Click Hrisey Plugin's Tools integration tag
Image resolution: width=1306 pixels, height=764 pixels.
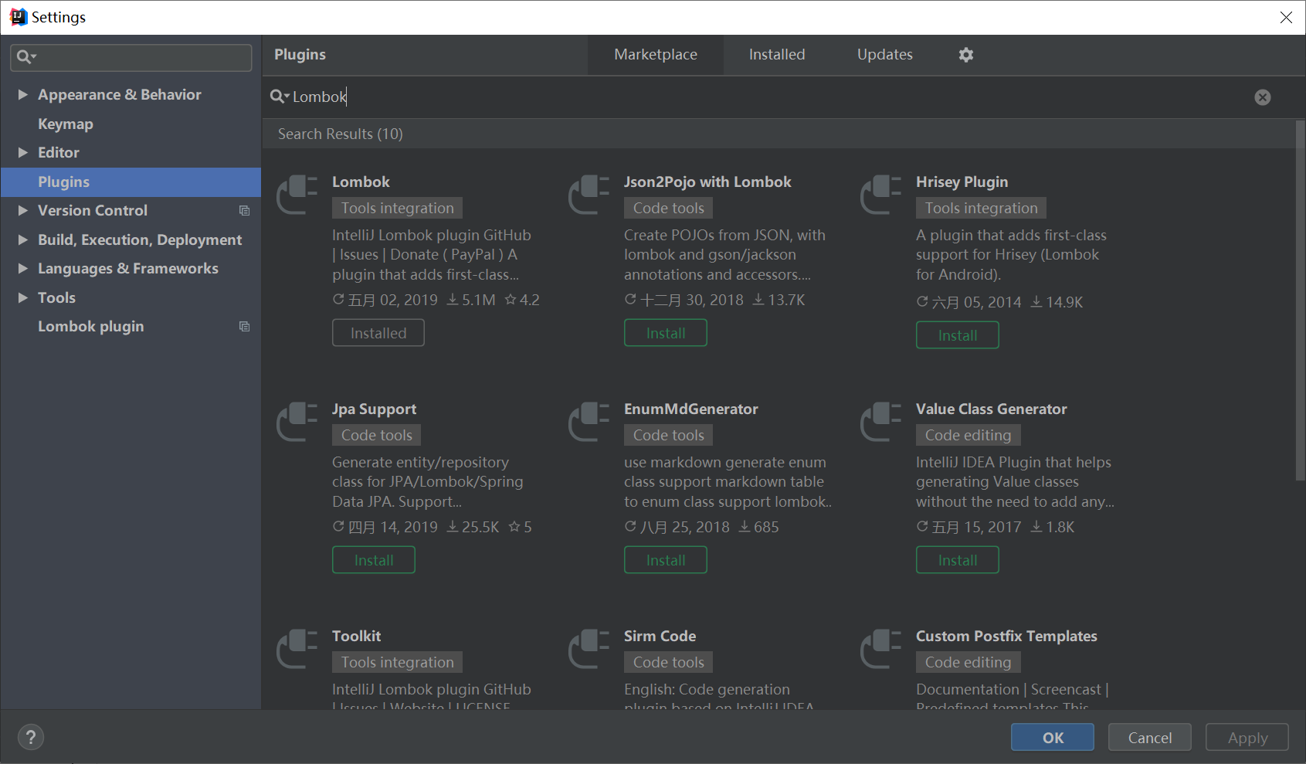(x=982, y=208)
